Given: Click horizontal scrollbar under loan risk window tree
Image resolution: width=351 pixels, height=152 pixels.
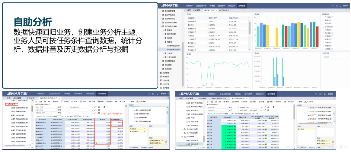Looking at the screenshot, I should [x=15, y=146].
